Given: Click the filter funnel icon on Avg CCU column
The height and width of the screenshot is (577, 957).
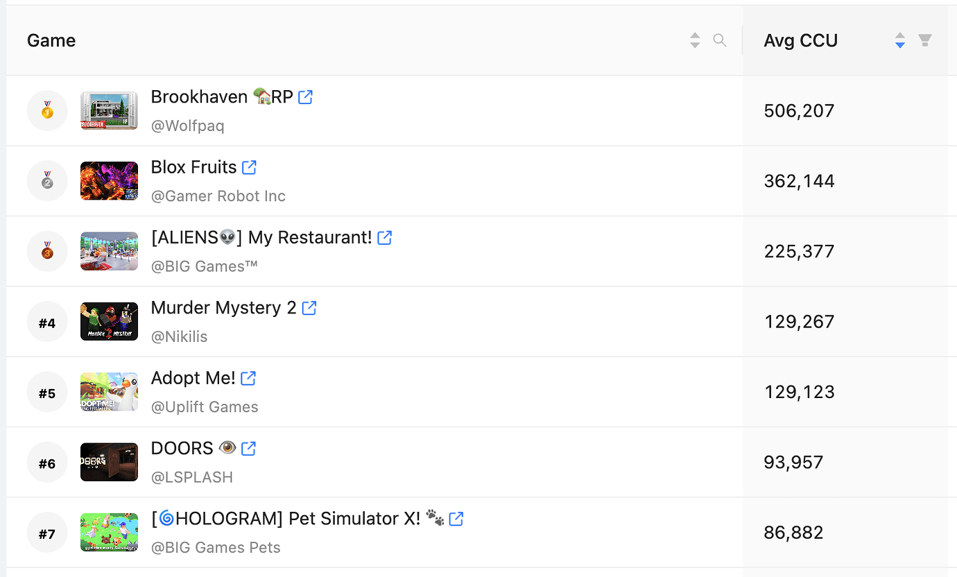Looking at the screenshot, I should pos(925,40).
